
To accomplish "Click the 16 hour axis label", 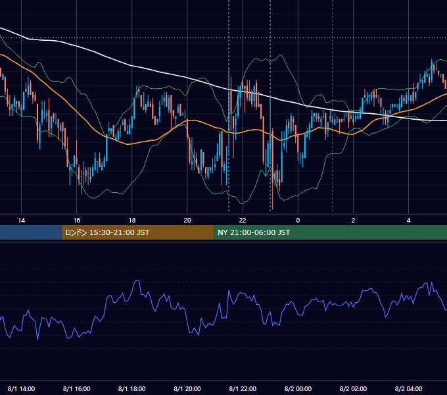I will [x=77, y=221].
